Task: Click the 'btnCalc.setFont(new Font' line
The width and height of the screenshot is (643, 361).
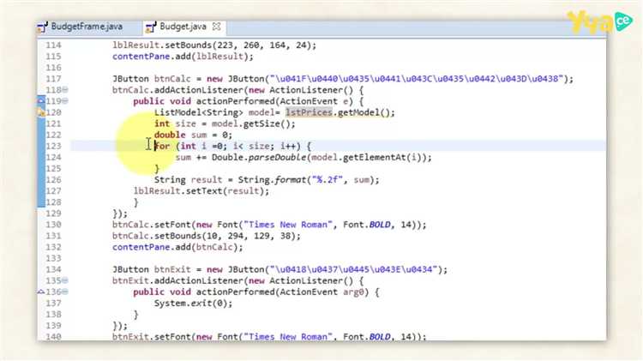Action: click(x=269, y=225)
